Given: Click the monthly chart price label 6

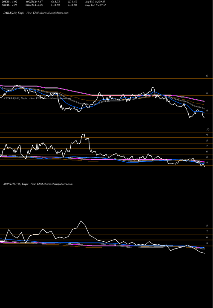Looking at the screenshot, I should tap(207, 237).
